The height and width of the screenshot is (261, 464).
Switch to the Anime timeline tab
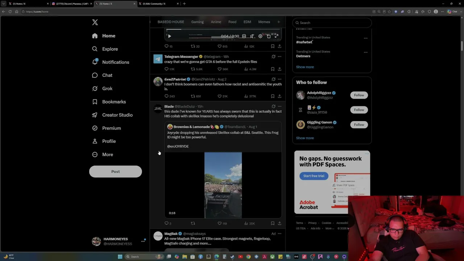click(216, 22)
